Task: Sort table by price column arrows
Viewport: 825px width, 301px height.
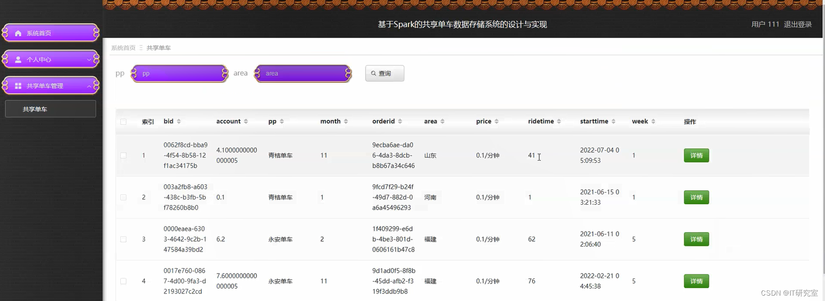Action: (496, 121)
